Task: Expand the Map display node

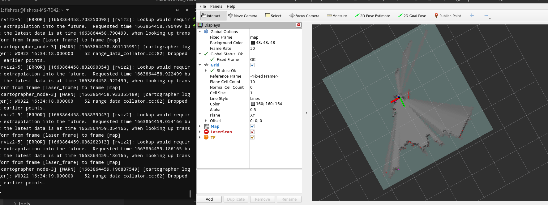Action: pos(200,126)
